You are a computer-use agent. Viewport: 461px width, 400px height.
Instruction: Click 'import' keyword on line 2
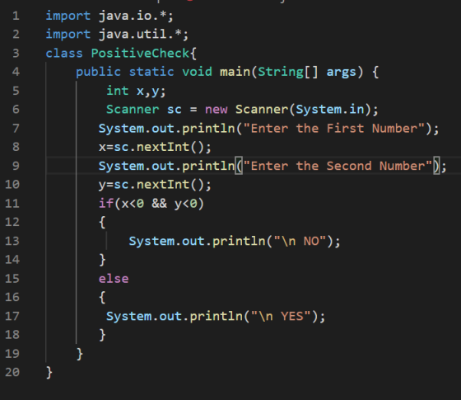click(x=68, y=35)
